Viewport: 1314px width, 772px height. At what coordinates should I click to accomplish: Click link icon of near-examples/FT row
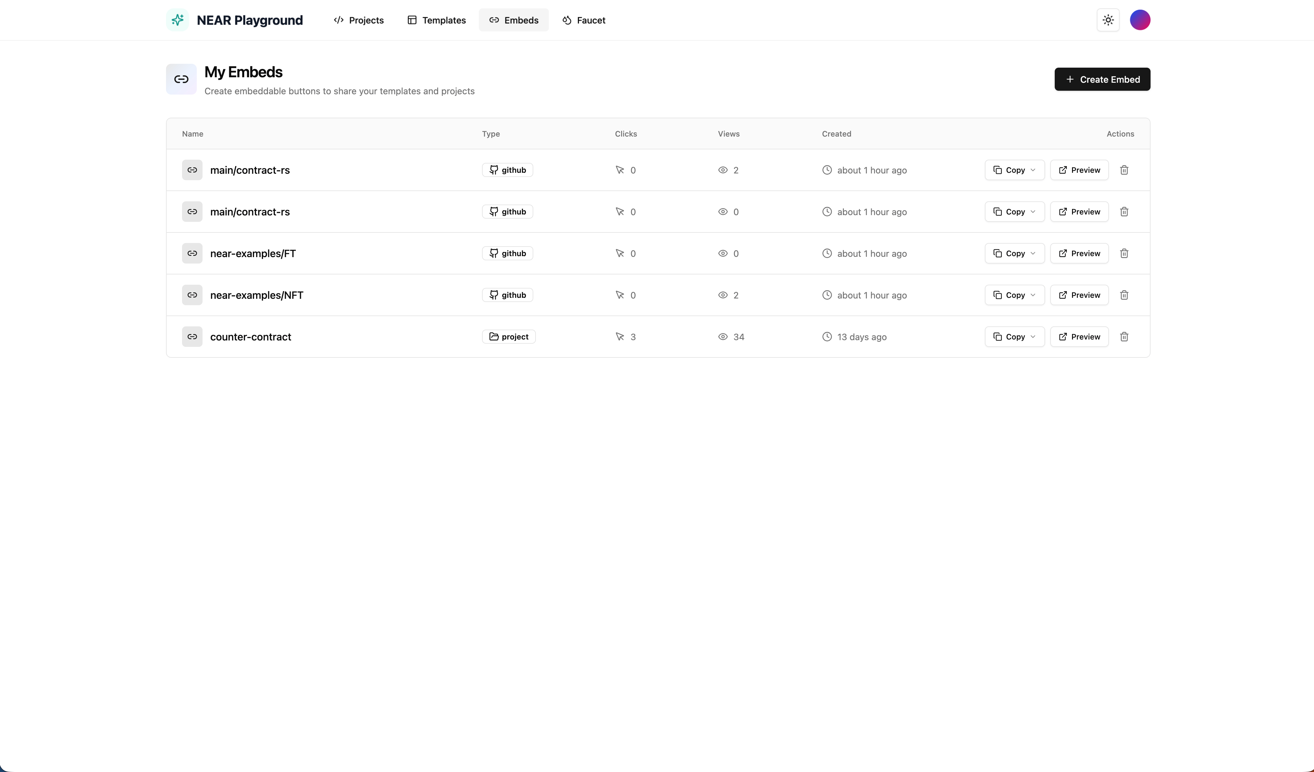pyautogui.click(x=192, y=254)
